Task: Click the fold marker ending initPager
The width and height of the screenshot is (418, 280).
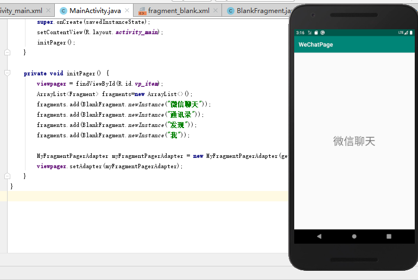Action: (8, 176)
